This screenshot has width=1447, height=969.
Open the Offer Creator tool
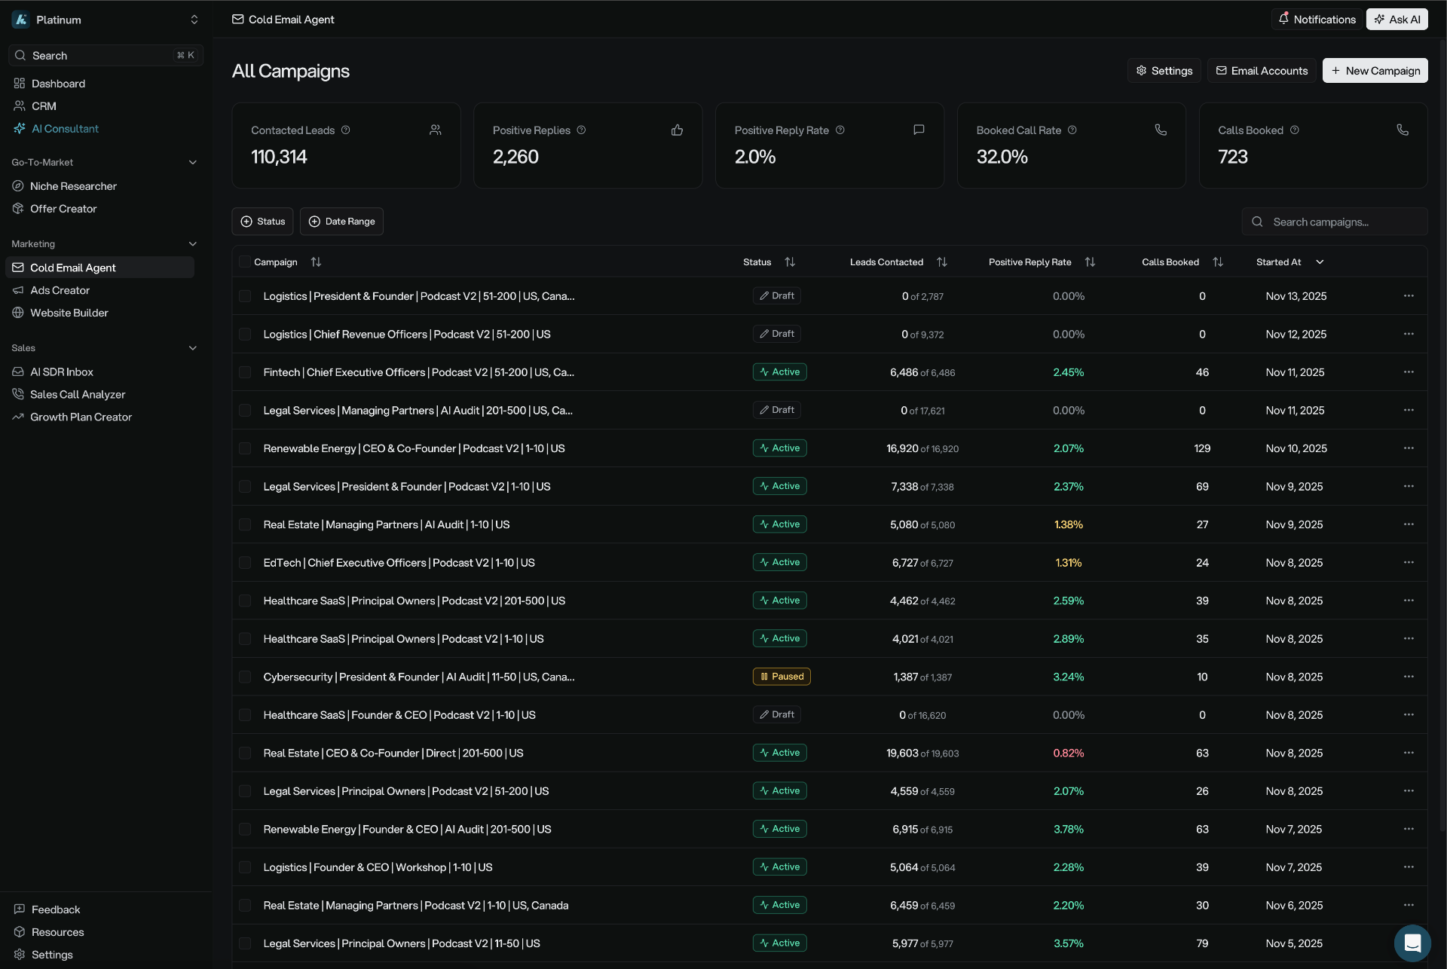point(63,209)
